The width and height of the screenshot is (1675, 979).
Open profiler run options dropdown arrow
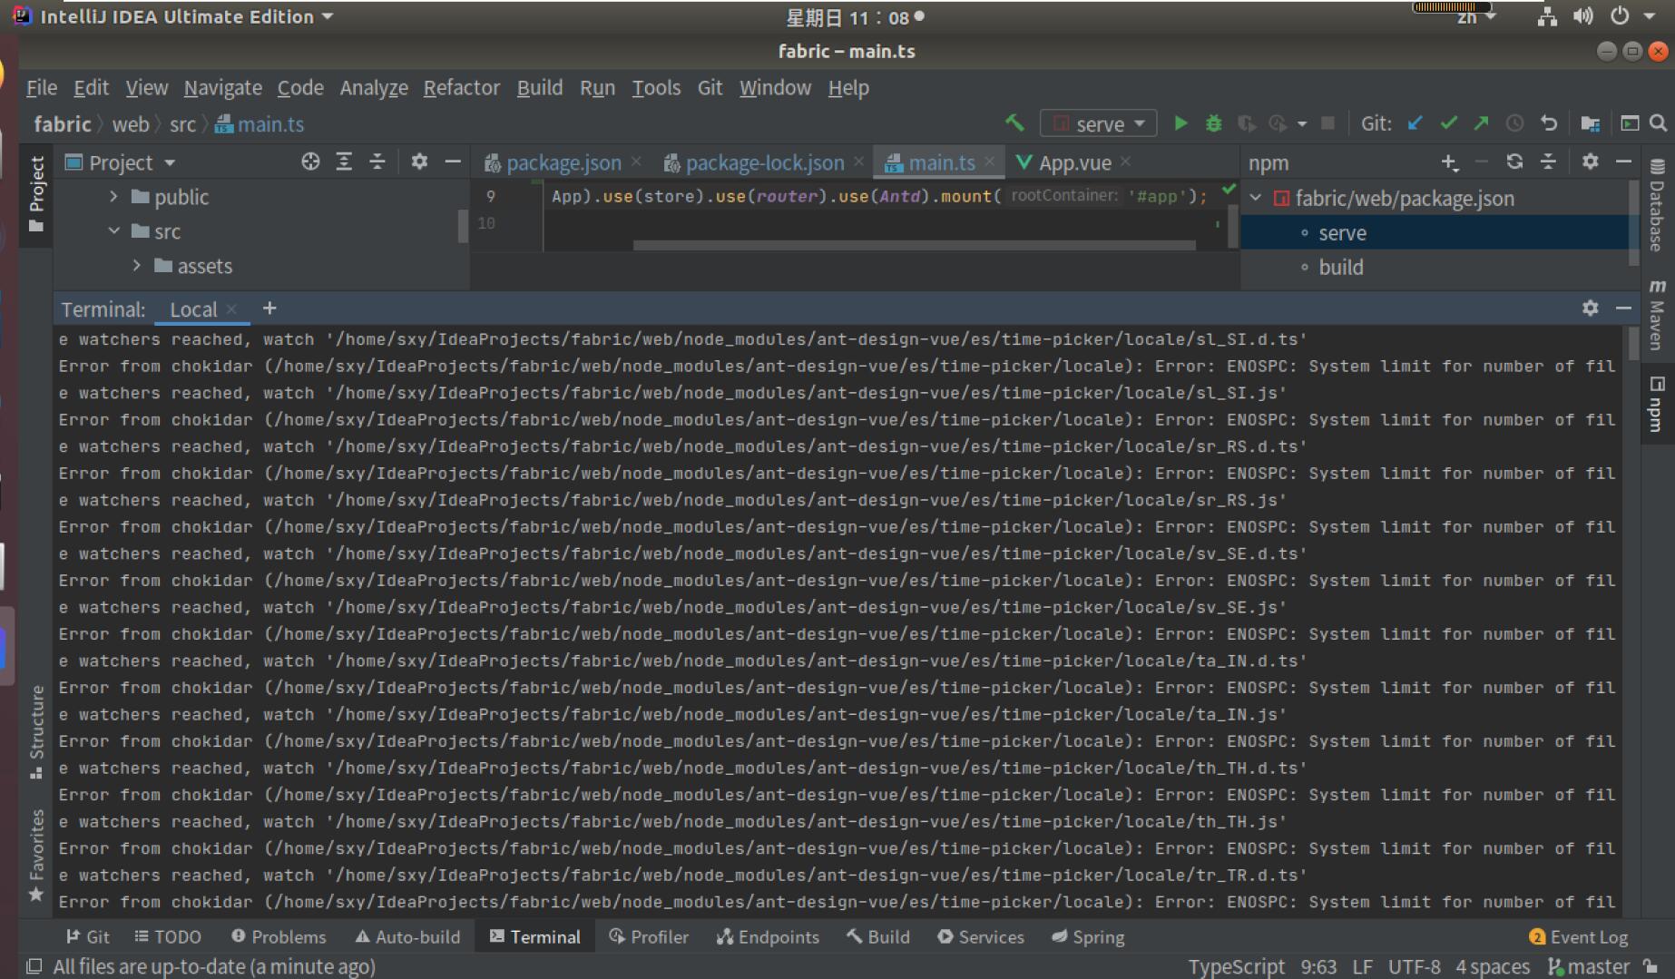(1302, 123)
